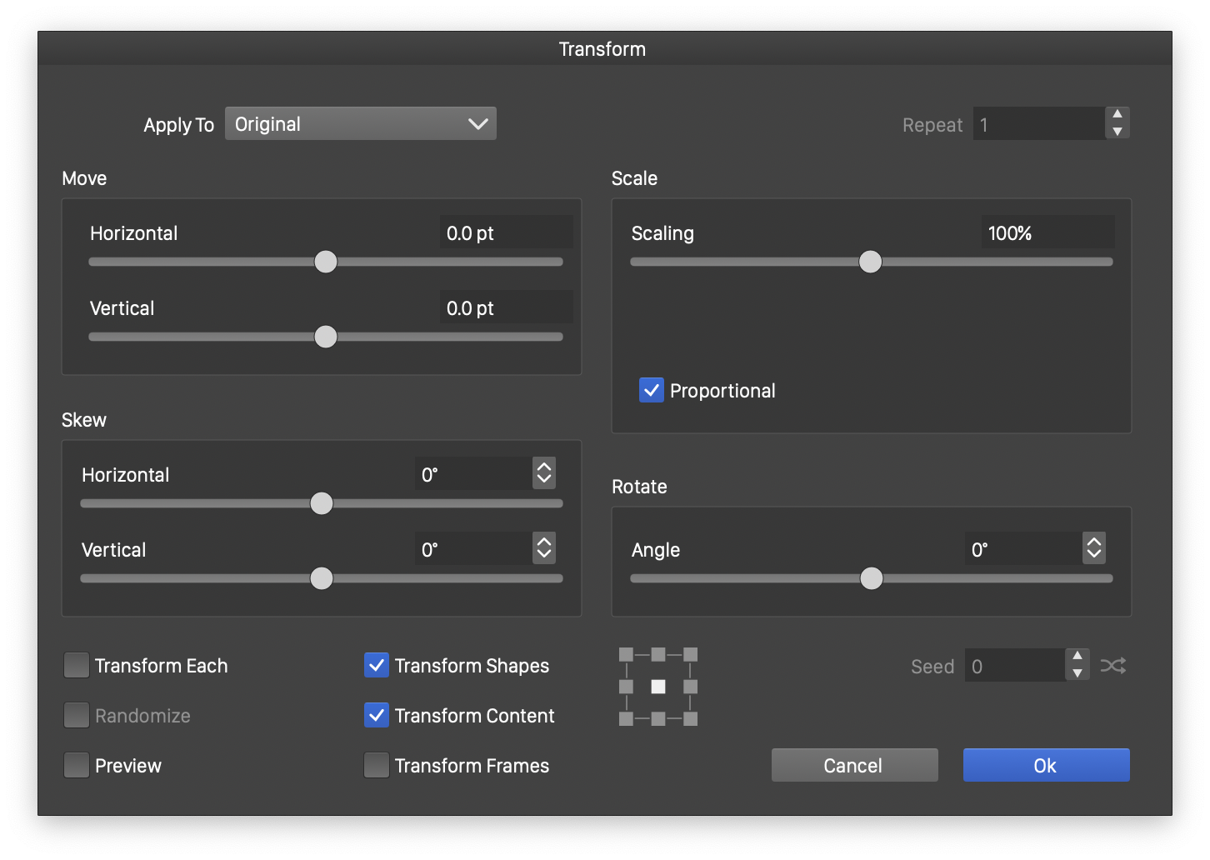Turn on the Preview checkbox
The image size is (1210, 860).
77,765
